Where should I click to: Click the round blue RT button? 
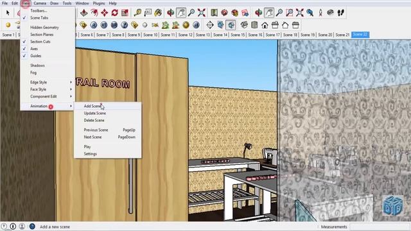(104, 25)
